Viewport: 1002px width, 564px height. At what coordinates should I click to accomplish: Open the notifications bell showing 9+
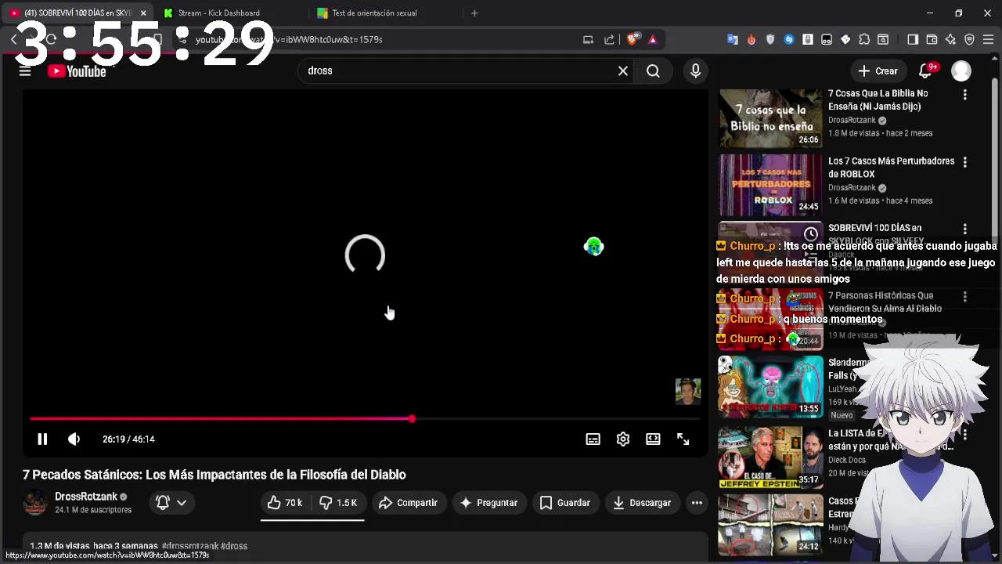coord(925,71)
